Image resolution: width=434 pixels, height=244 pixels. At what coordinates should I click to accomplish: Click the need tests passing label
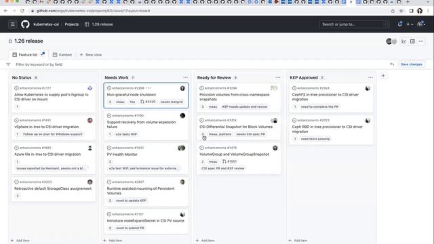coord(315,139)
